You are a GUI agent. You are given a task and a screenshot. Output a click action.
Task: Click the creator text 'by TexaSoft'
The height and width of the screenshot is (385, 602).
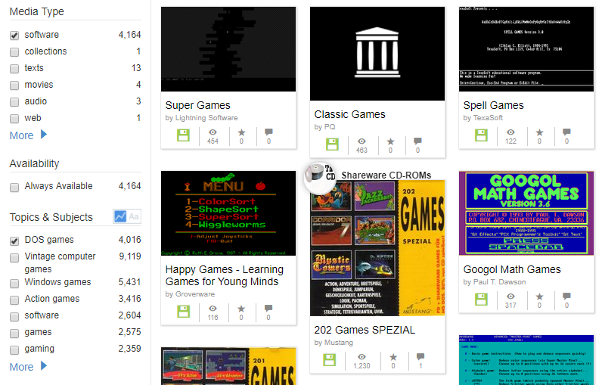483,118
